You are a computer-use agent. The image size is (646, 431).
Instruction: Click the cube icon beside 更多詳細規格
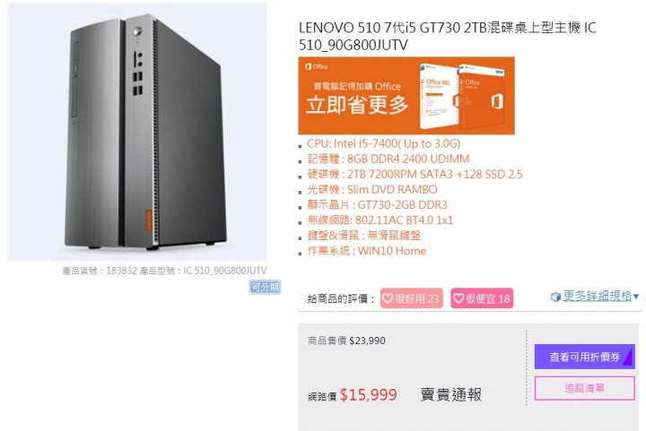coord(555,297)
